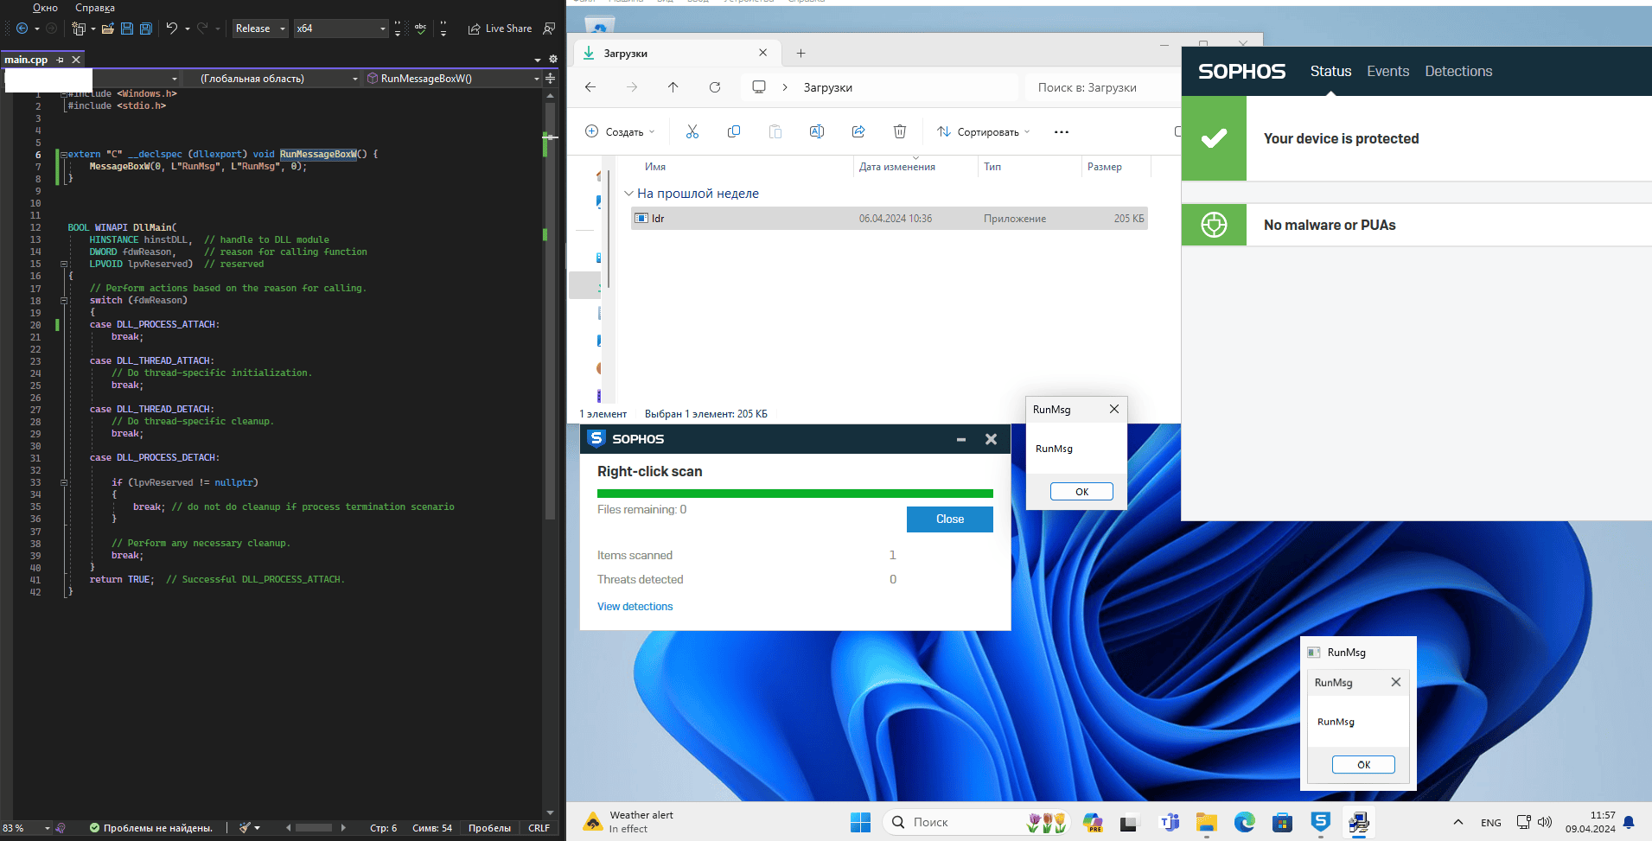Screen dimensions: 1652x841
Task: Click the Cut scissors icon in Explorer toolbar
Action: coord(692,131)
